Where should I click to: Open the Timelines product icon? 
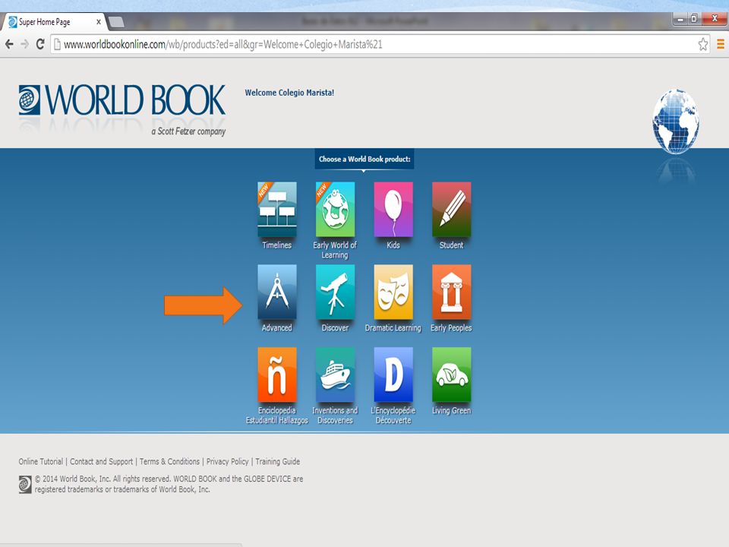coord(277,210)
